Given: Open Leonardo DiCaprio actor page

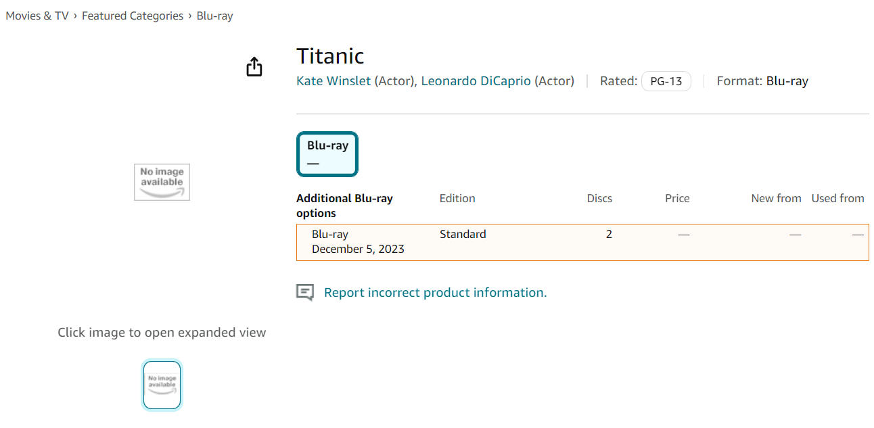Looking at the screenshot, I should [476, 81].
